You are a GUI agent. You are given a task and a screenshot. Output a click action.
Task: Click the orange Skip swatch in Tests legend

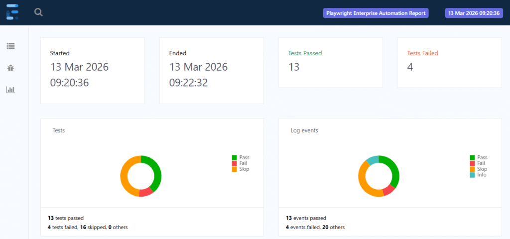[x=234, y=169]
